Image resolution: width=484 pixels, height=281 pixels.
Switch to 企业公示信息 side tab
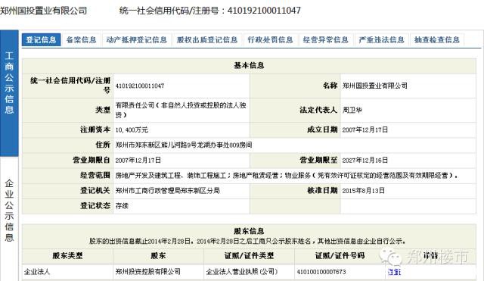(x=9, y=211)
